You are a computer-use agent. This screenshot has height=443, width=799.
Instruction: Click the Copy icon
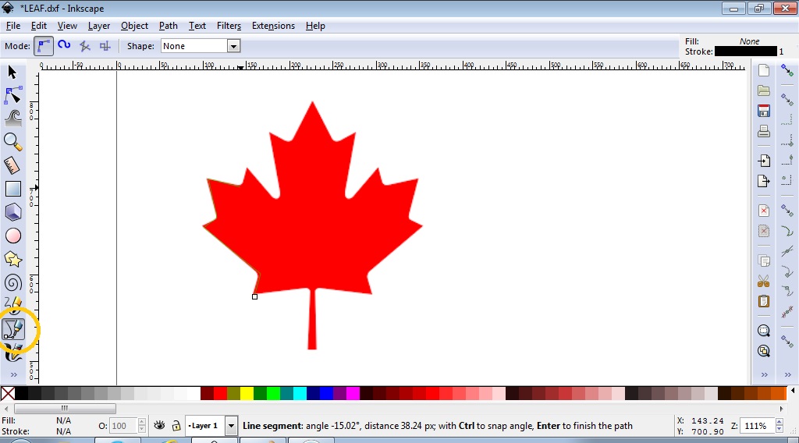pos(763,260)
